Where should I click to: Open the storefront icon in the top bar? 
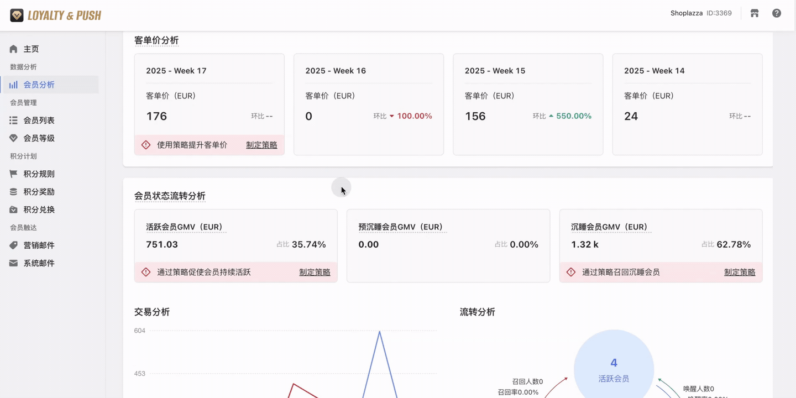754,13
